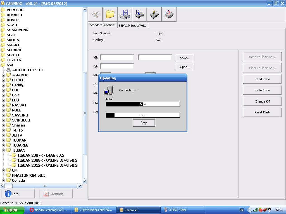The width and height of the screenshot is (286, 214).
Task: Click the tree scroll up arrow
Action: [x=85, y=10]
